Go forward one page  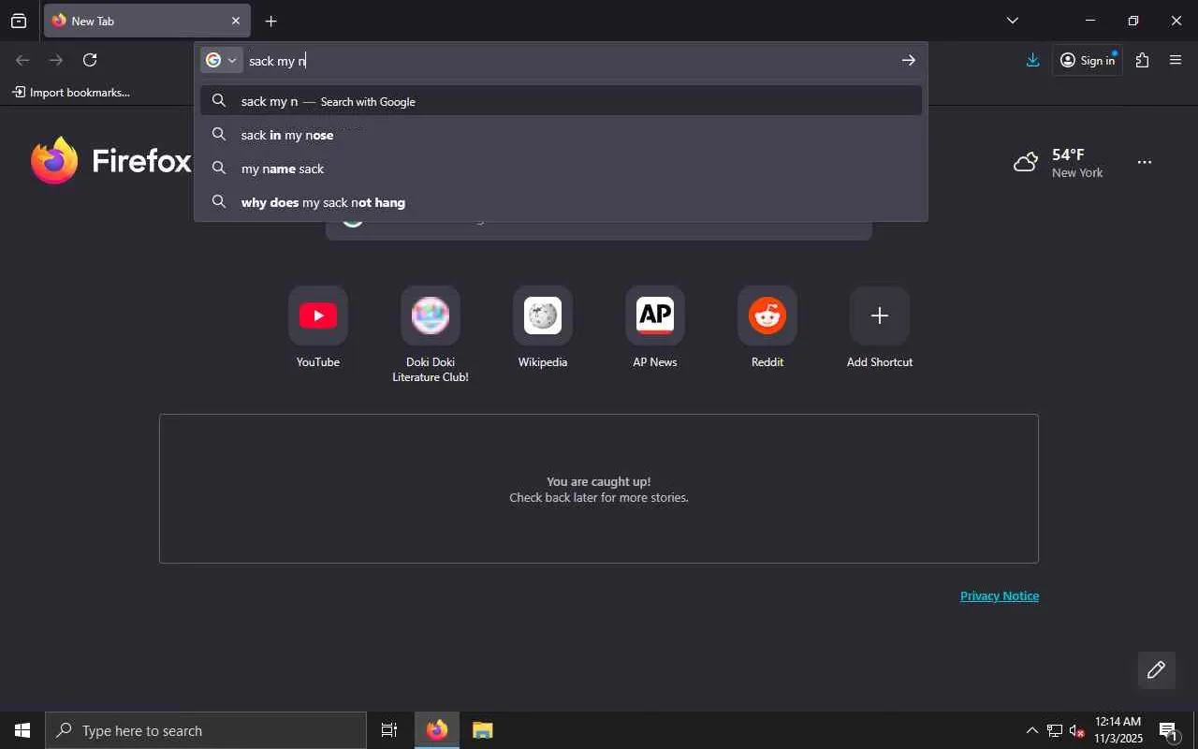pyautogui.click(x=56, y=60)
